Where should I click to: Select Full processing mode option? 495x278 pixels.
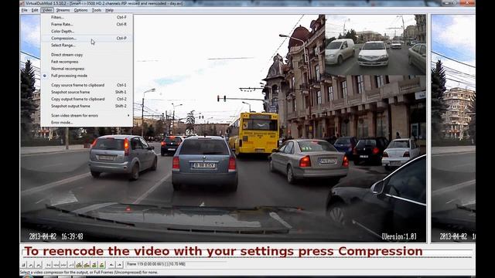tap(87, 76)
